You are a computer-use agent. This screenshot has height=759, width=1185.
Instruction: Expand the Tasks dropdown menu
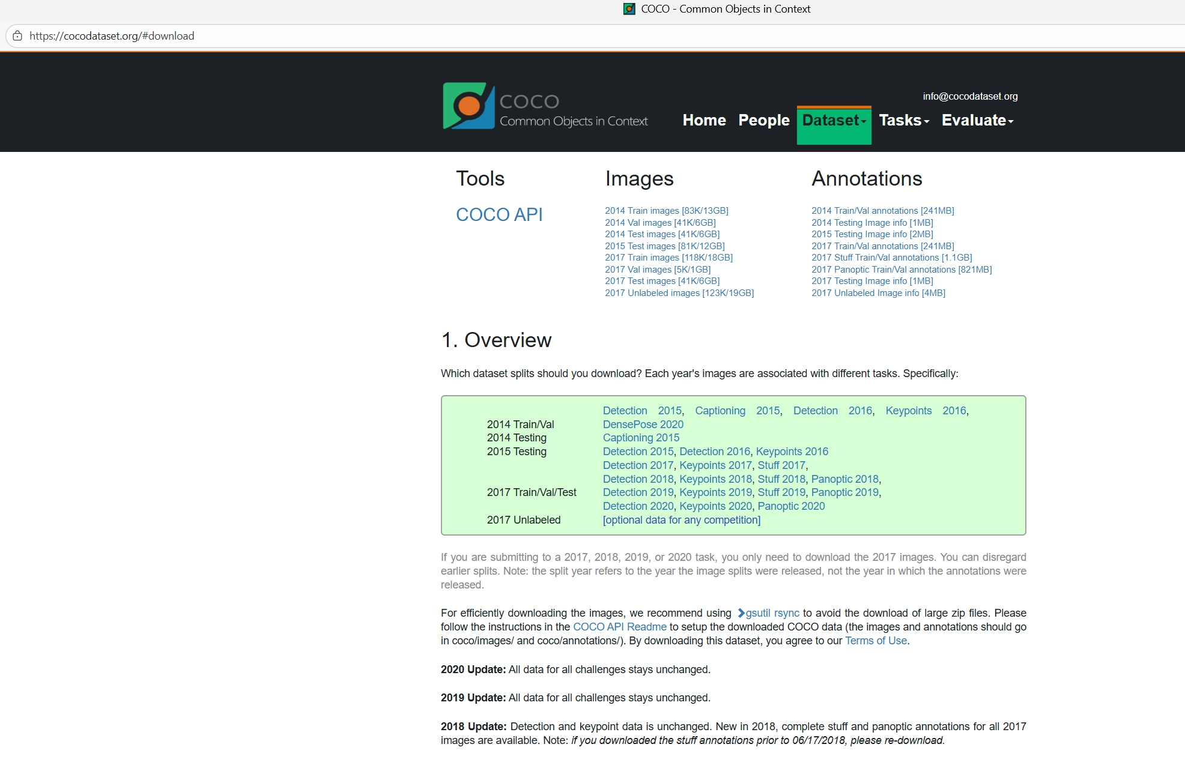pyautogui.click(x=903, y=121)
